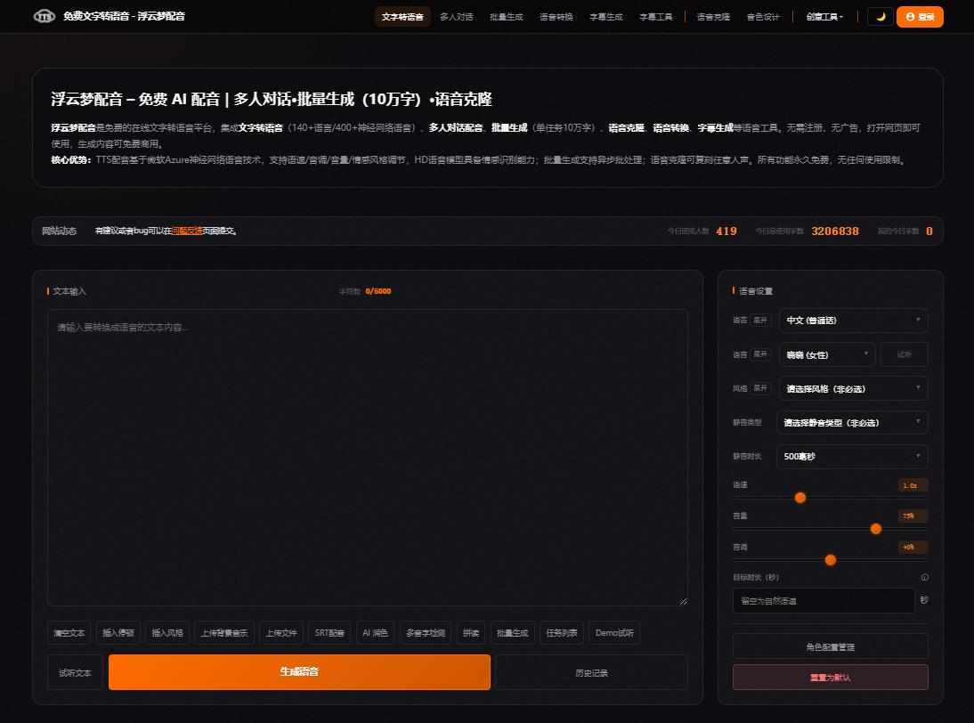
Task: Open the 请选择静音类型 dropdown
Action: point(852,423)
